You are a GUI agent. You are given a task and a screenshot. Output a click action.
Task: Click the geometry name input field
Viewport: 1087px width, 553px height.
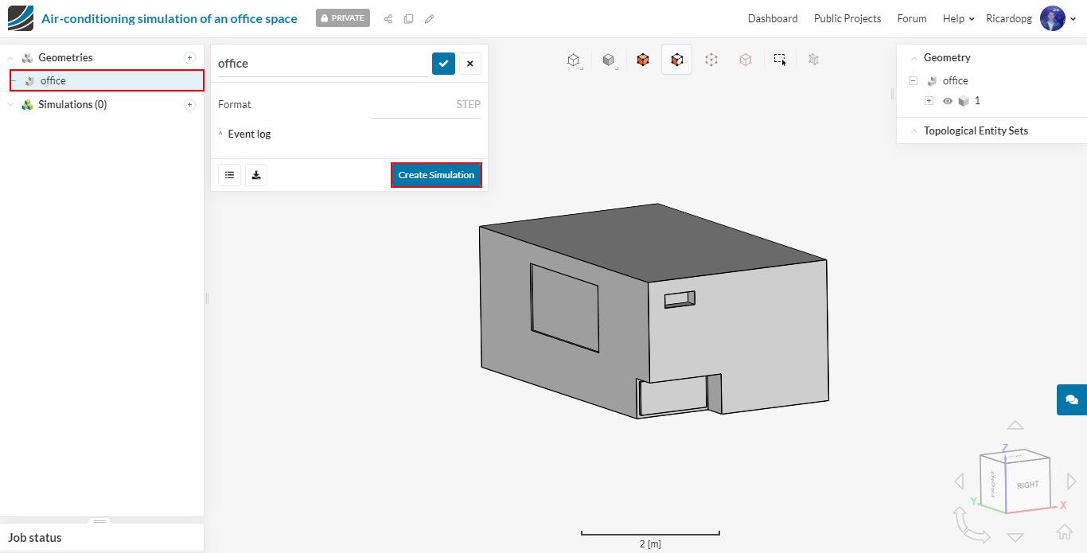click(x=322, y=64)
